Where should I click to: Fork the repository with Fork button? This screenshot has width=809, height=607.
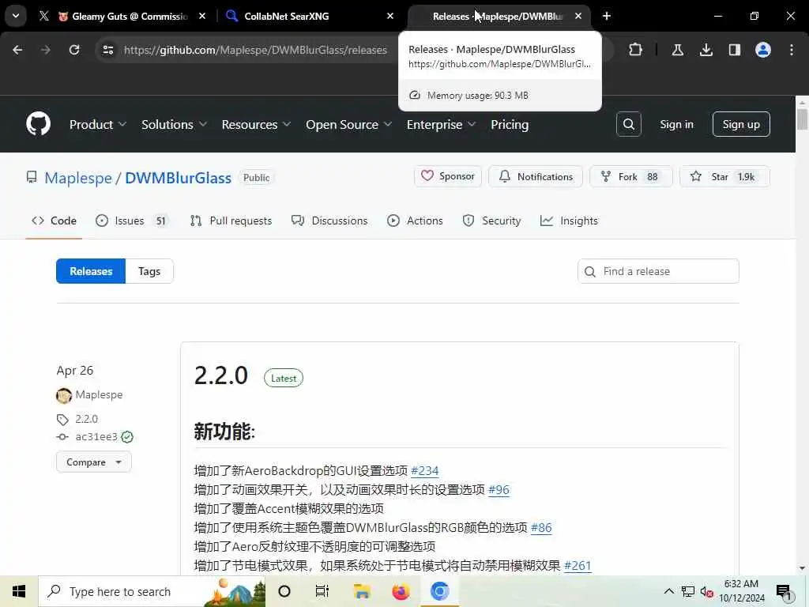point(631,176)
